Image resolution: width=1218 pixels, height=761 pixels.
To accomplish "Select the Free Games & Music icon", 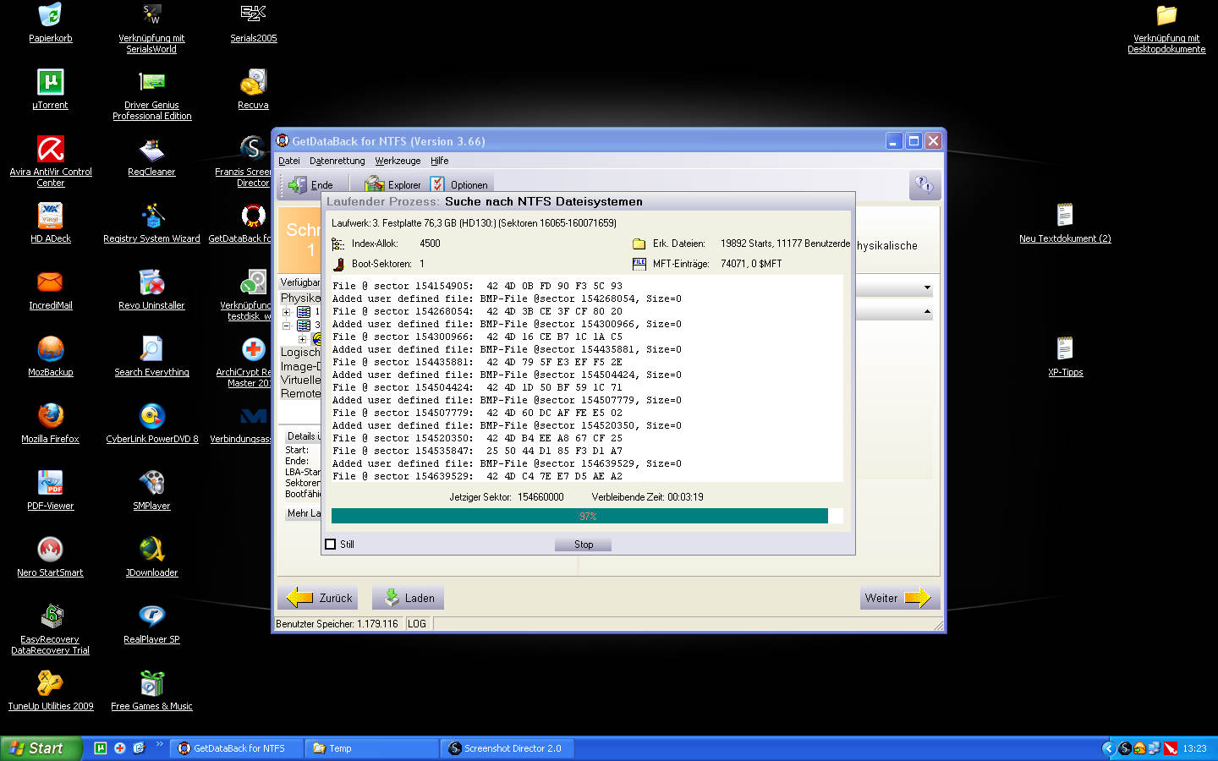I will tap(152, 683).
